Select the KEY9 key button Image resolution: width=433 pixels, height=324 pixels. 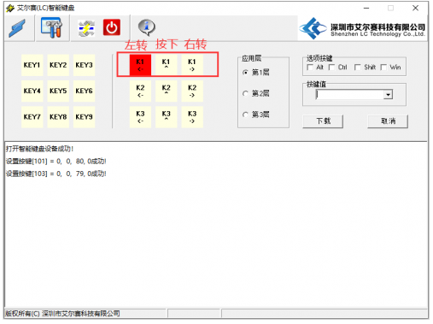84,117
